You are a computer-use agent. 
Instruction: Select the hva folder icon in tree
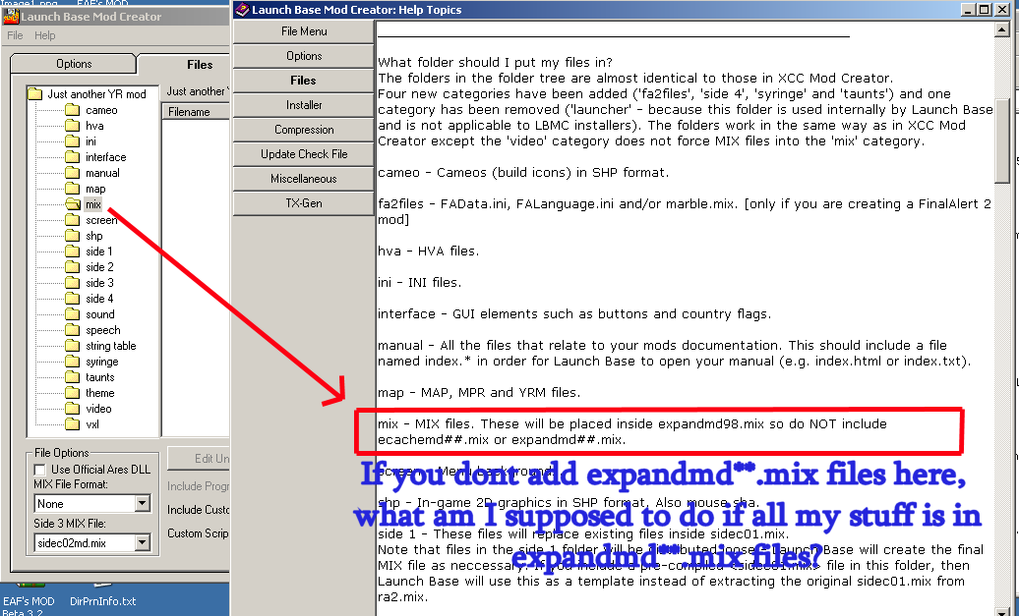pos(72,126)
